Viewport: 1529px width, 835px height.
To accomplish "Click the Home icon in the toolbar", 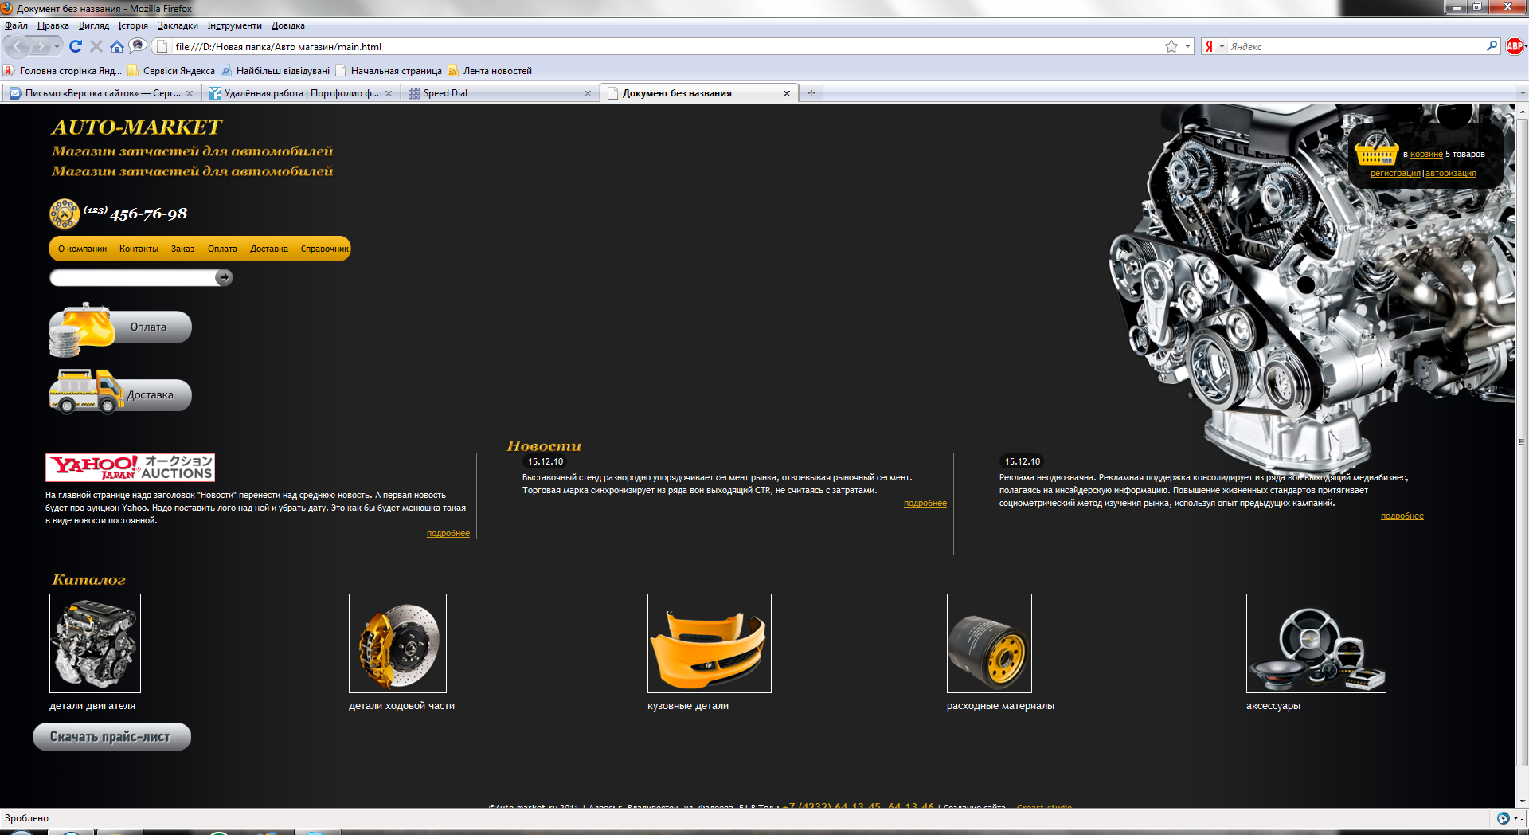I will [117, 46].
